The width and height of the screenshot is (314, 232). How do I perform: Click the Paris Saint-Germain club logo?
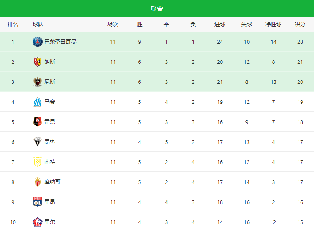[38, 42]
